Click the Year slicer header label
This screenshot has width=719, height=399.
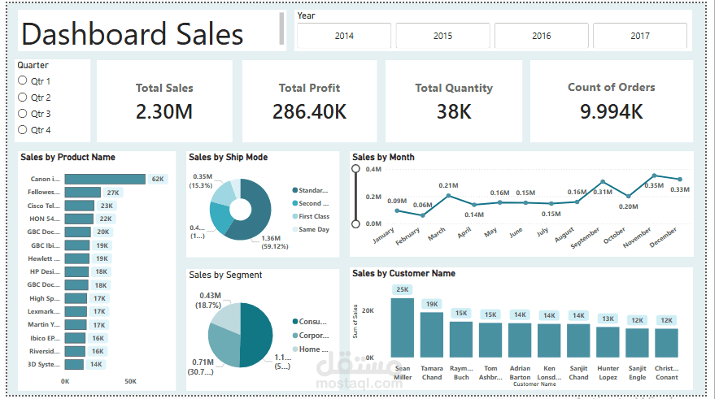click(x=306, y=15)
